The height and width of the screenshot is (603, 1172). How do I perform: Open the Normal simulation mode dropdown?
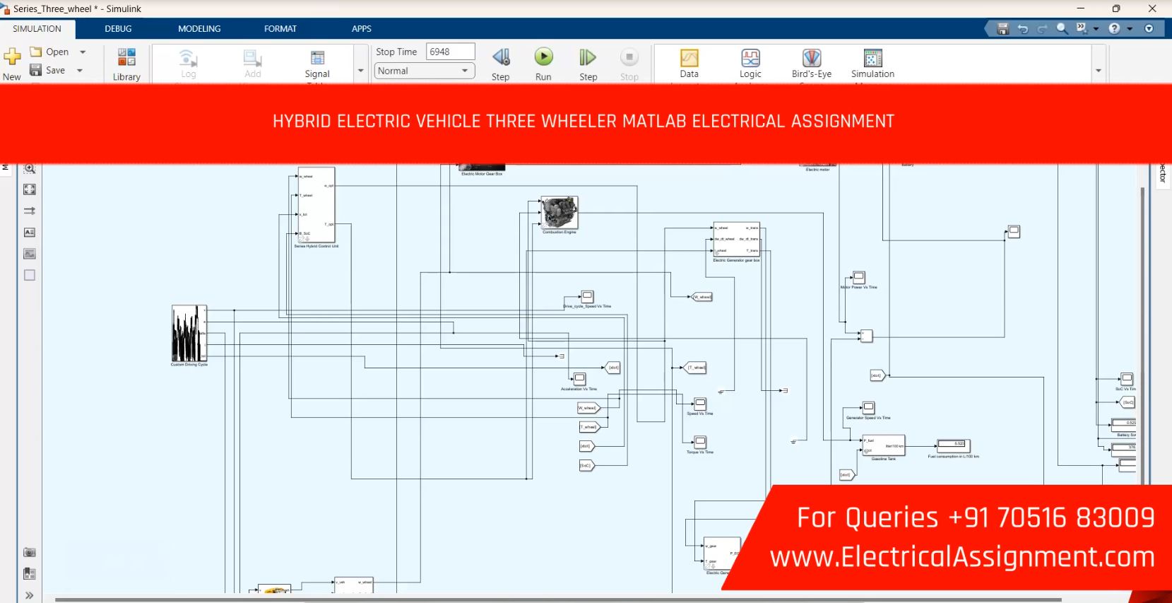pos(424,71)
